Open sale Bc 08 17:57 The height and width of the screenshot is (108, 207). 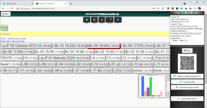[x=137, y=46]
